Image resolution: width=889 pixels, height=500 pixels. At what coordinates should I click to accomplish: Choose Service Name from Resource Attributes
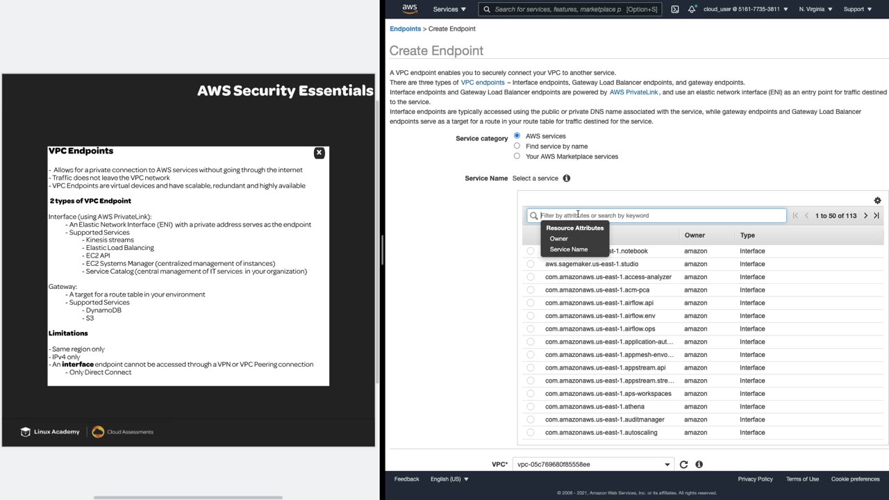click(x=569, y=249)
